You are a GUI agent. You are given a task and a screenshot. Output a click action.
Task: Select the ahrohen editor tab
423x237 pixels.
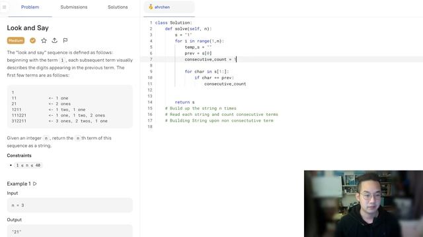coord(169,7)
